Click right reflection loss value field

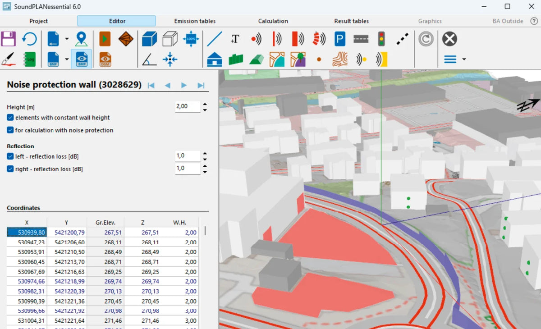[x=188, y=169]
